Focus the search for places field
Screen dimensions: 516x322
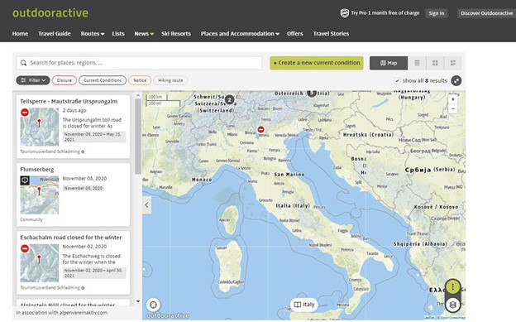(139, 63)
